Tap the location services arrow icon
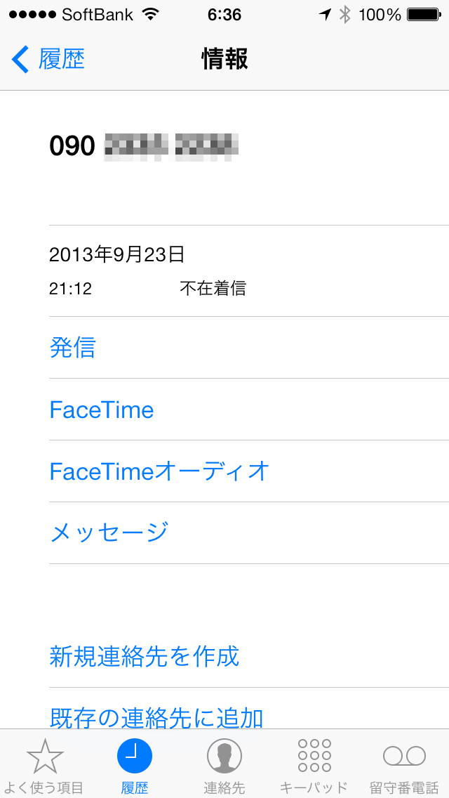449x798 pixels. click(324, 15)
